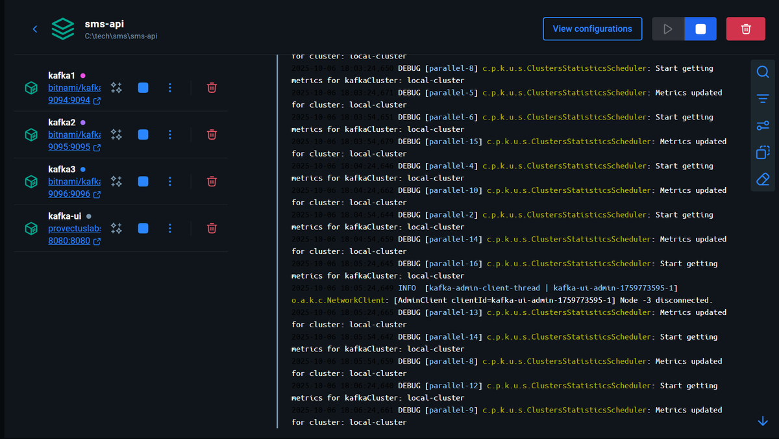Open port link 9094:9094

tap(74, 101)
